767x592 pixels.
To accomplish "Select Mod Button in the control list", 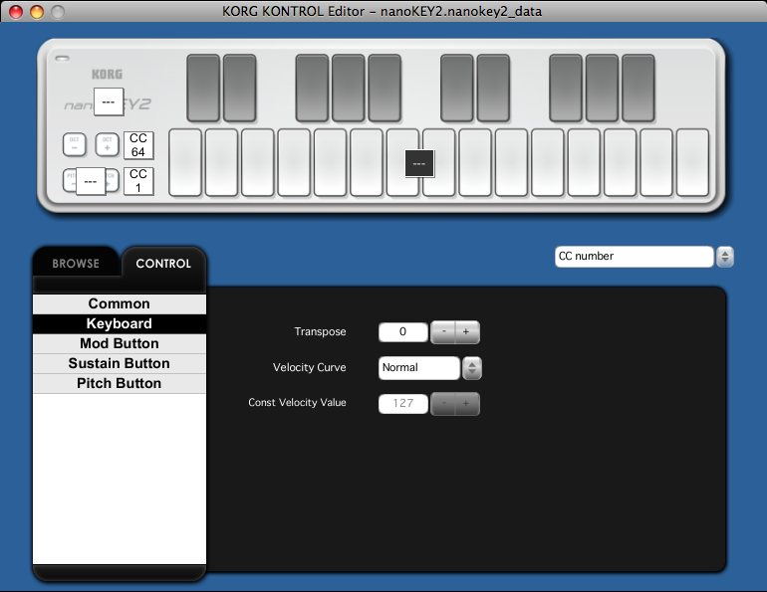I will [119, 344].
